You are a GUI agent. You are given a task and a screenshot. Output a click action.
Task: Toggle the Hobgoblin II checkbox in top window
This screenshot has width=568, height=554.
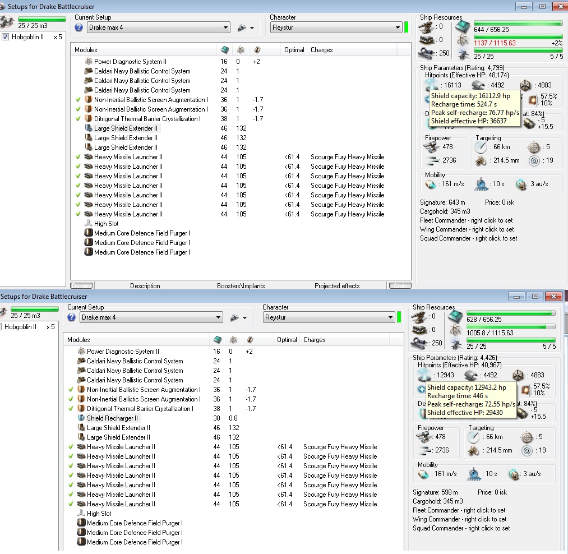pos(6,37)
